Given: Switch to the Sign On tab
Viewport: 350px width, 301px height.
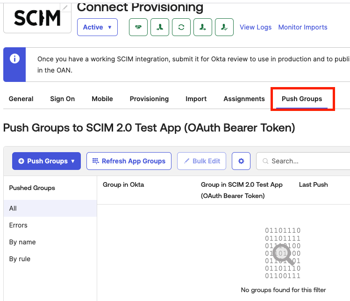Looking at the screenshot, I should coord(63,99).
